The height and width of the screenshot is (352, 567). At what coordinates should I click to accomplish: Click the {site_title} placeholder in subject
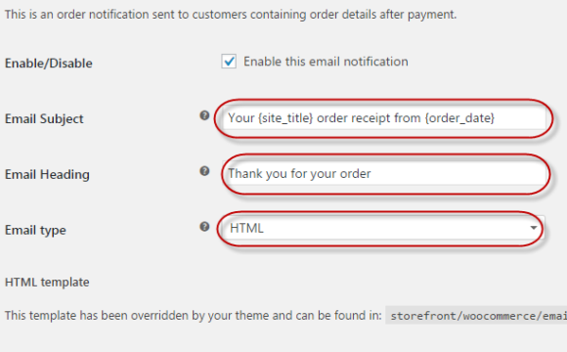(x=285, y=118)
